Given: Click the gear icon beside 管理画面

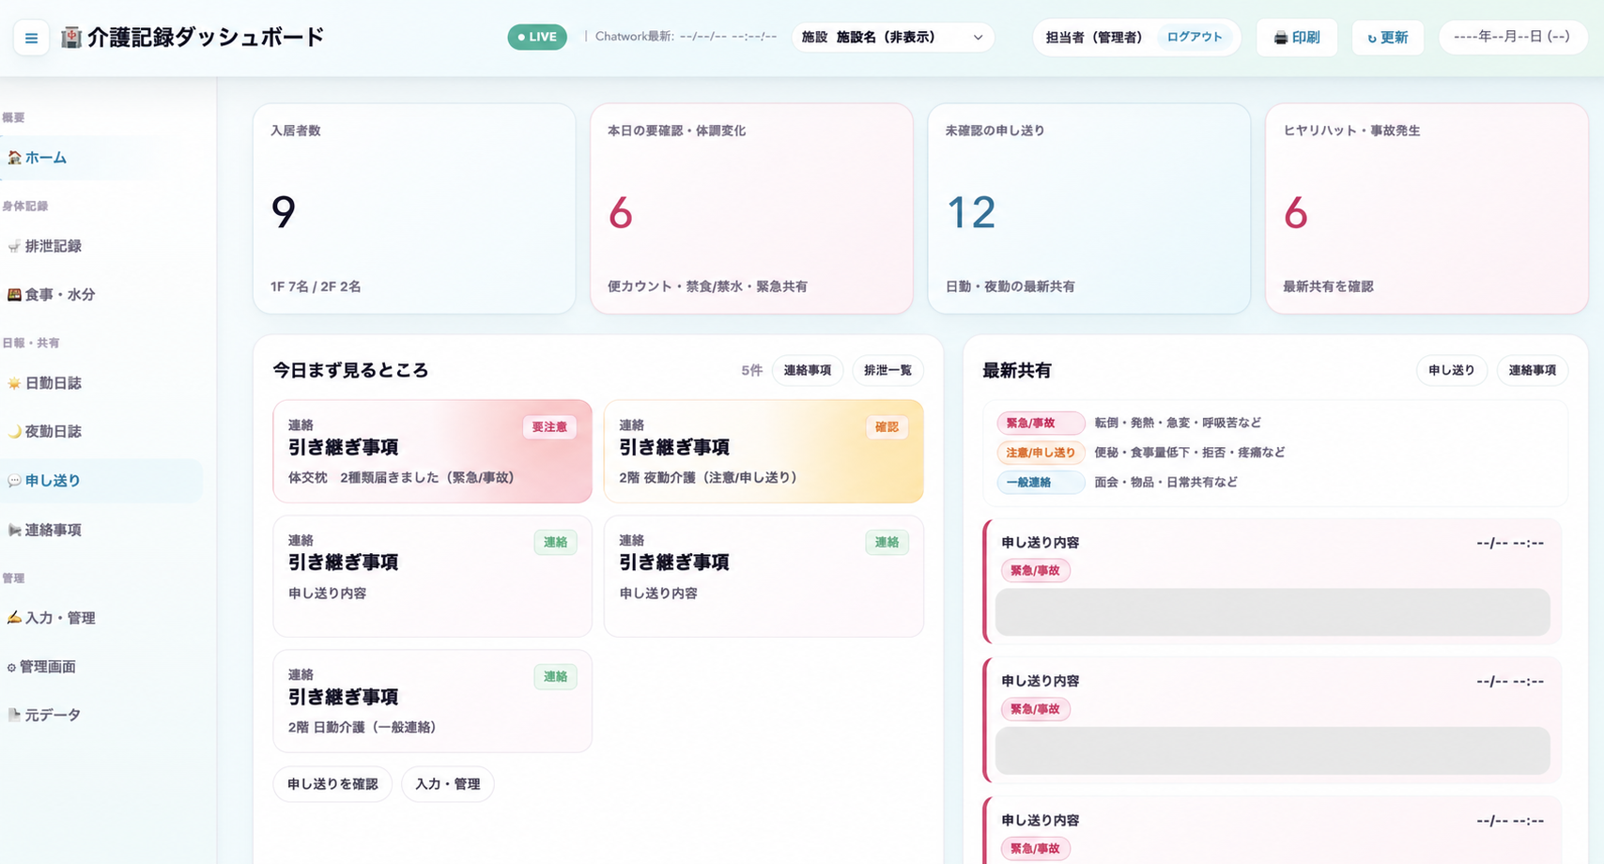Looking at the screenshot, I should [x=11, y=668].
